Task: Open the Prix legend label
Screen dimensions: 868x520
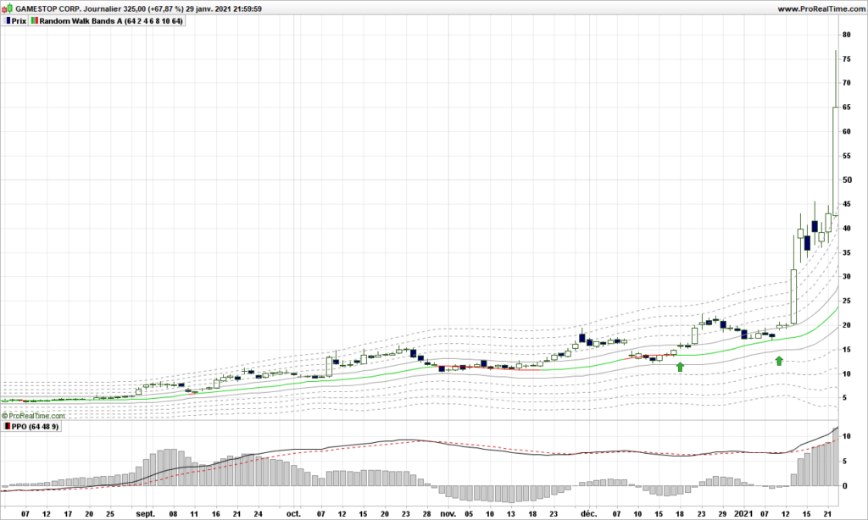Action: [x=19, y=21]
